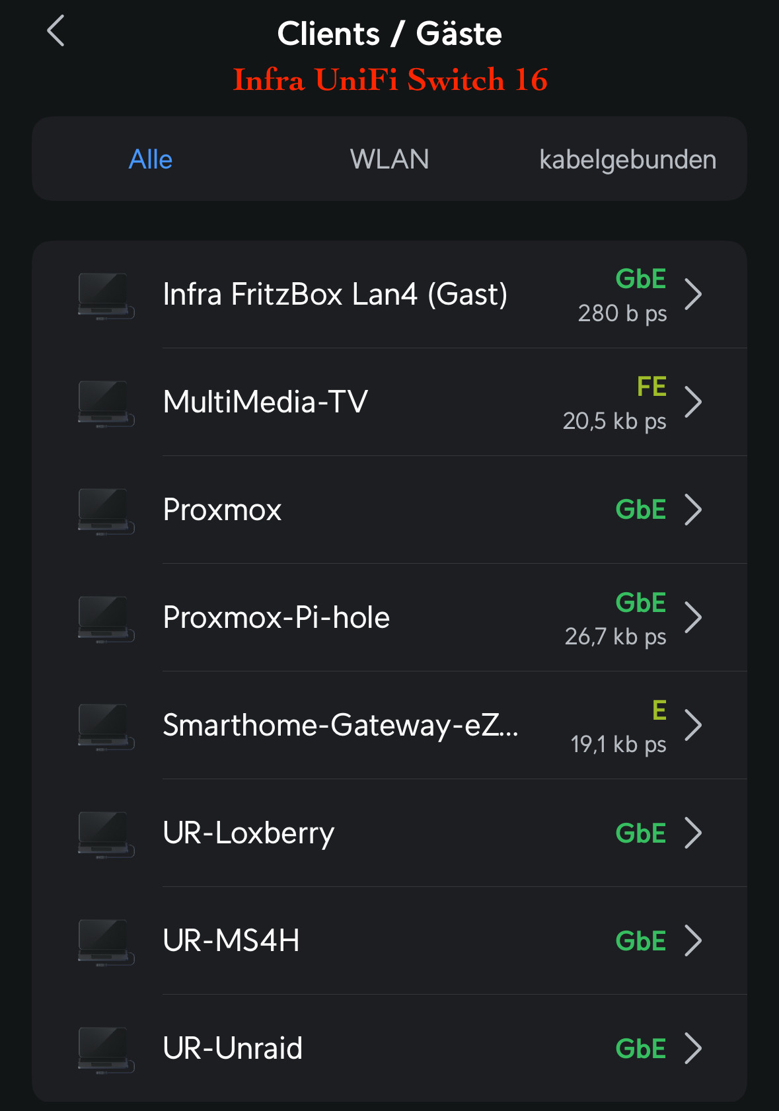This screenshot has height=1111, width=779.
Task: Click the device icon next to UR-Unraid
Action: click(x=106, y=1050)
